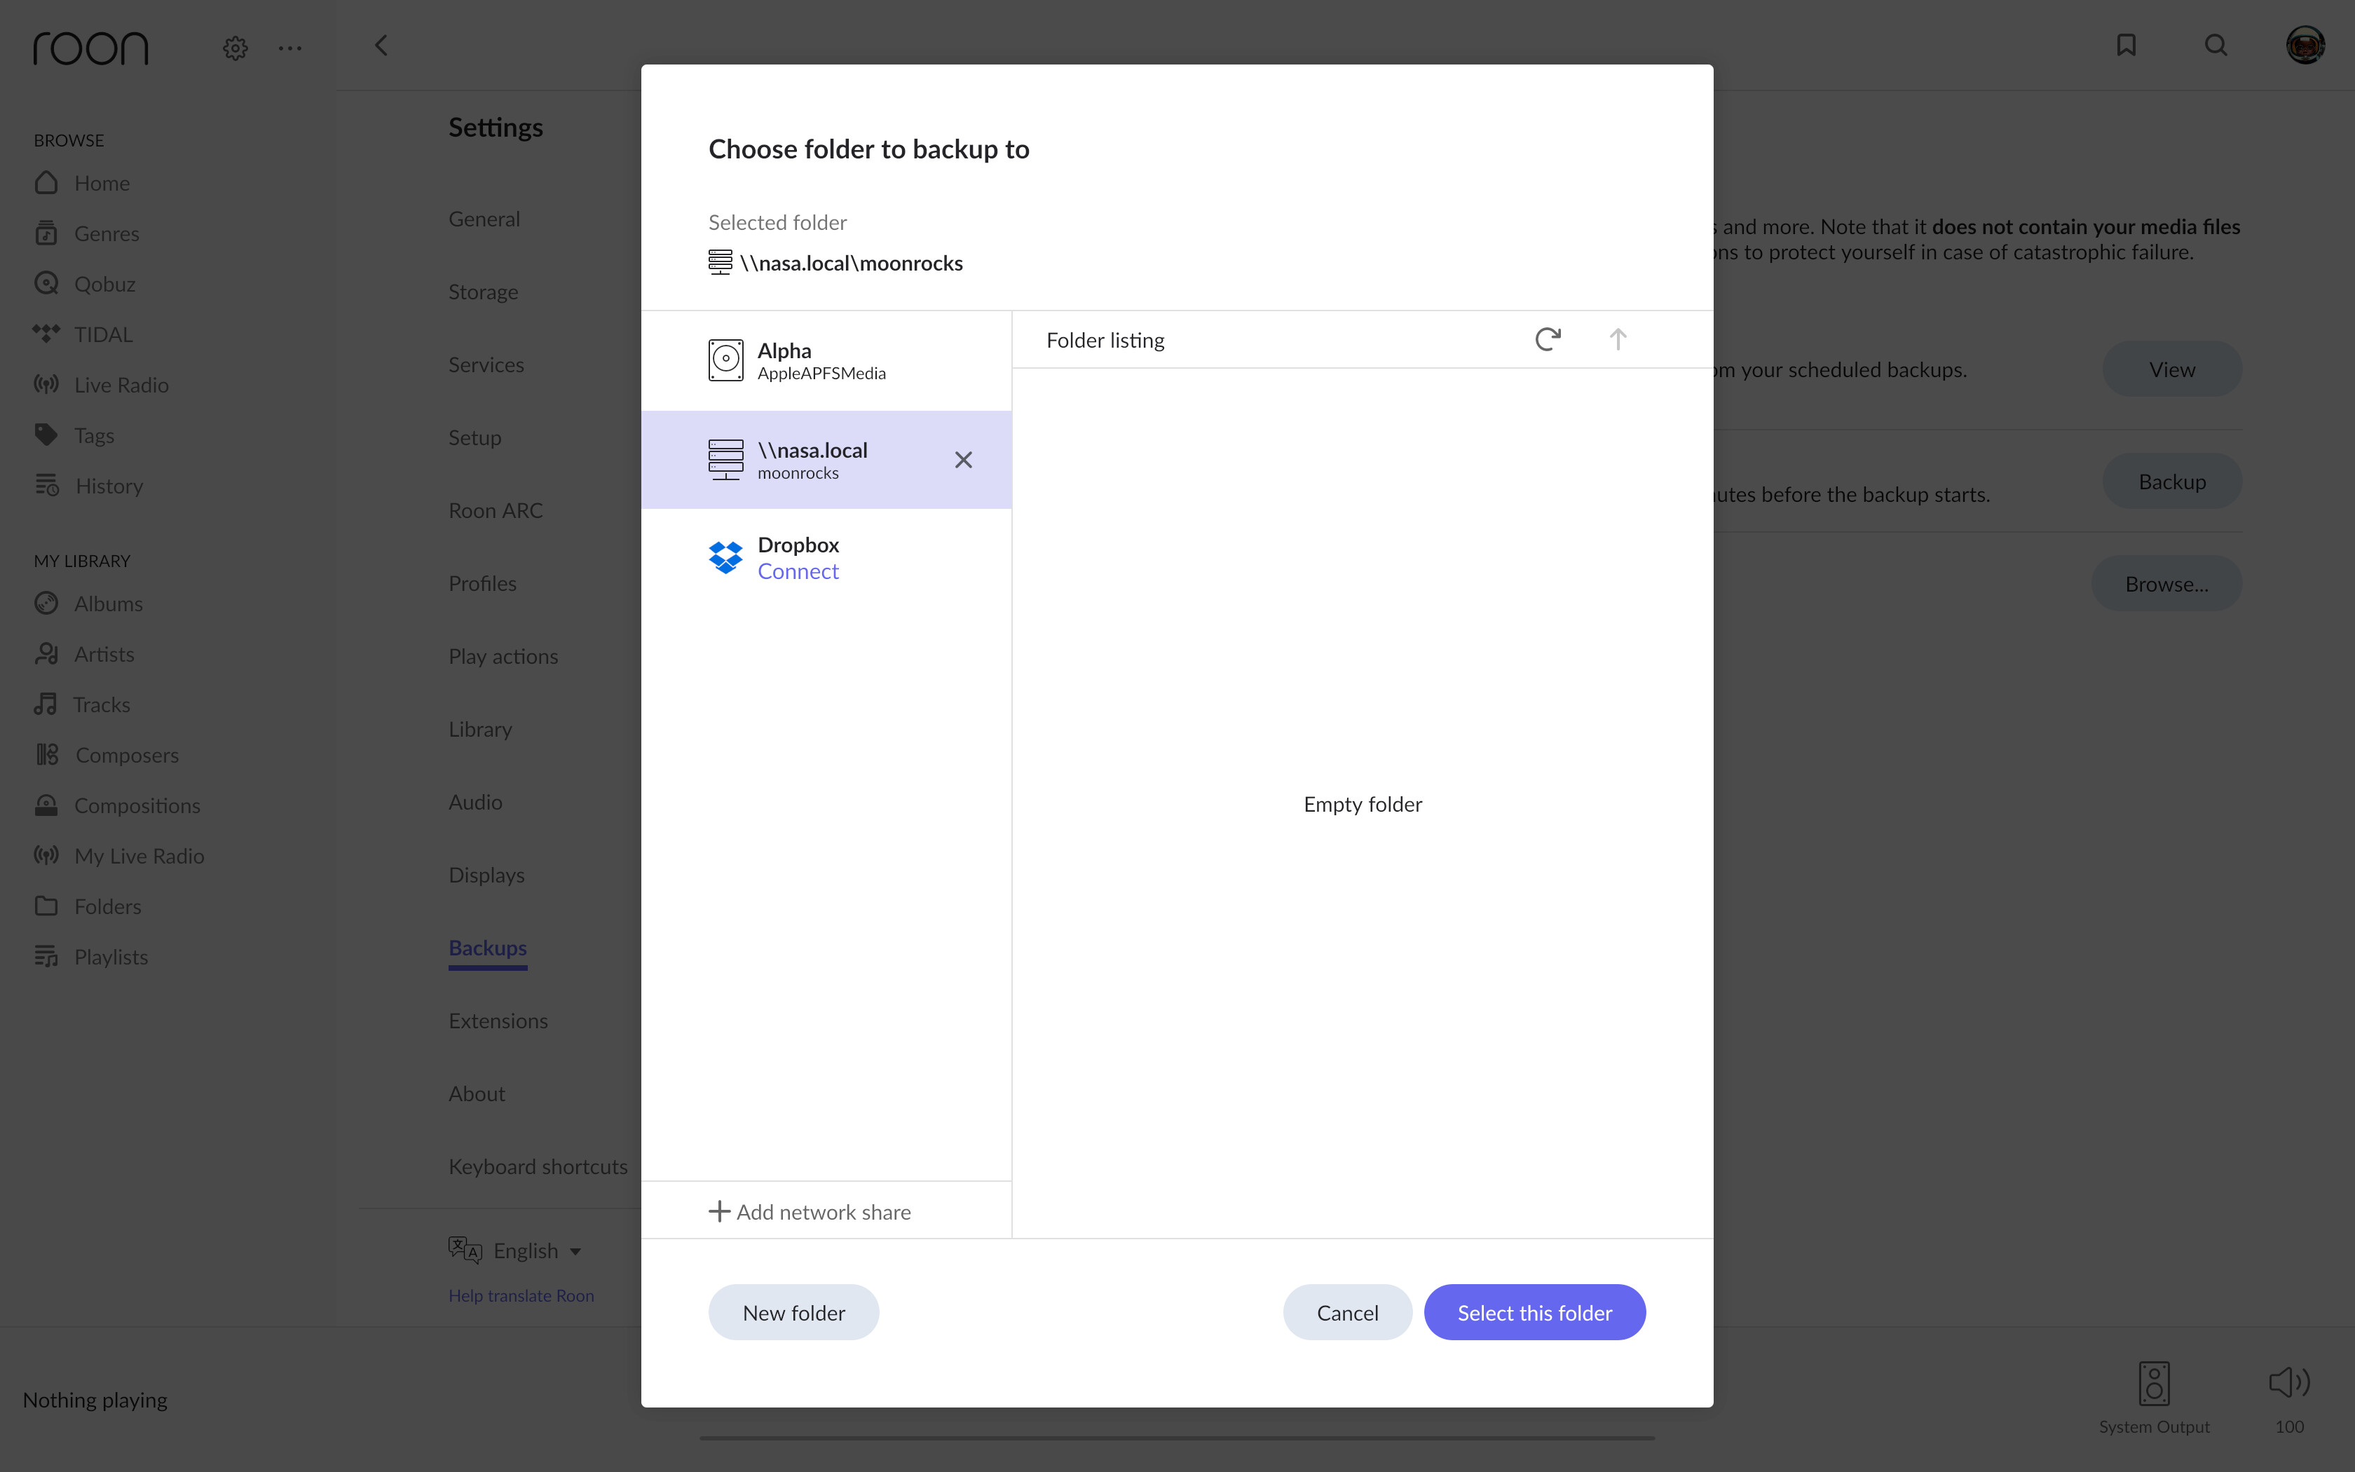
Task: Connect a Dropbox account
Action: [798, 571]
